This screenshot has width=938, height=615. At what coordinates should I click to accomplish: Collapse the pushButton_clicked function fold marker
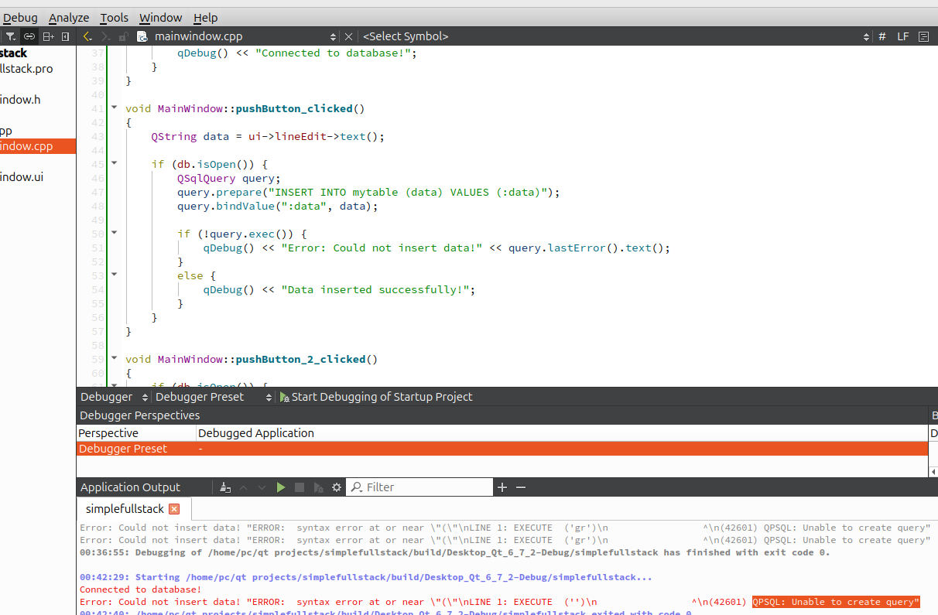[114, 108]
